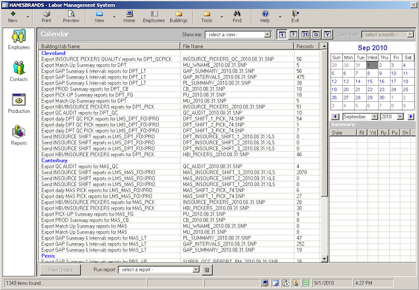Click the Tools toolbar icon

point(206,17)
